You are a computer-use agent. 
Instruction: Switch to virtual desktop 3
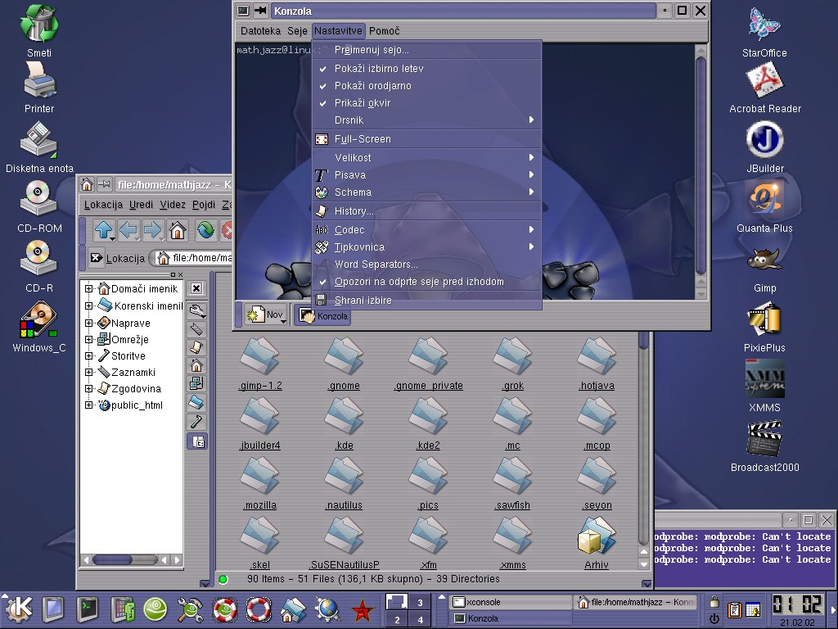coord(420,602)
